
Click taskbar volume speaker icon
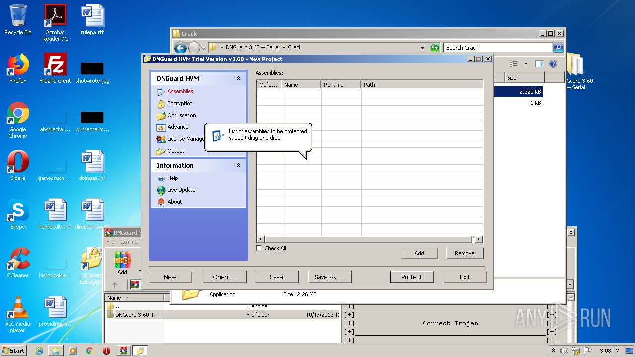[564, 351]
